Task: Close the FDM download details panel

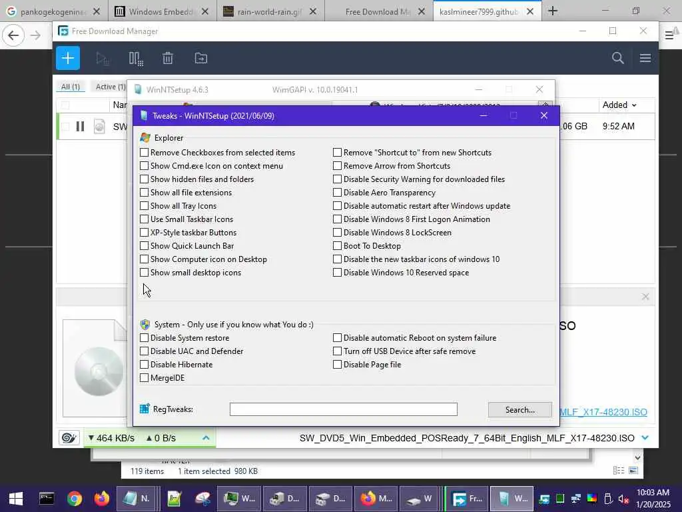Action: [645, 297]
